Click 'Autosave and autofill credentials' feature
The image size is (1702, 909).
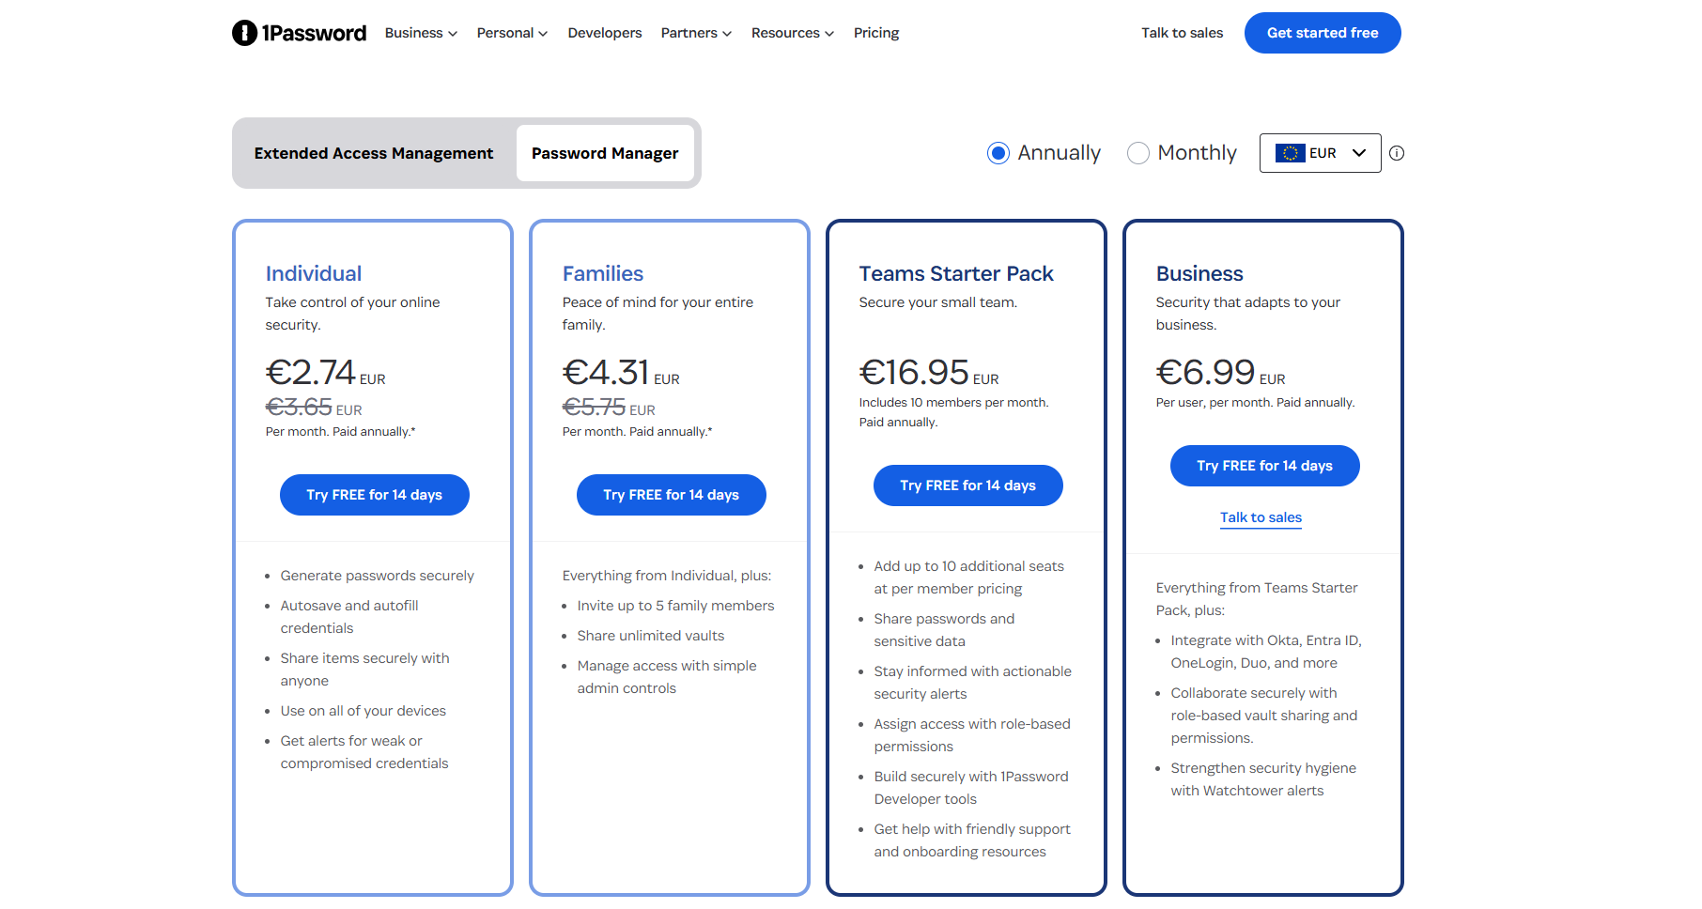point(349,617)
